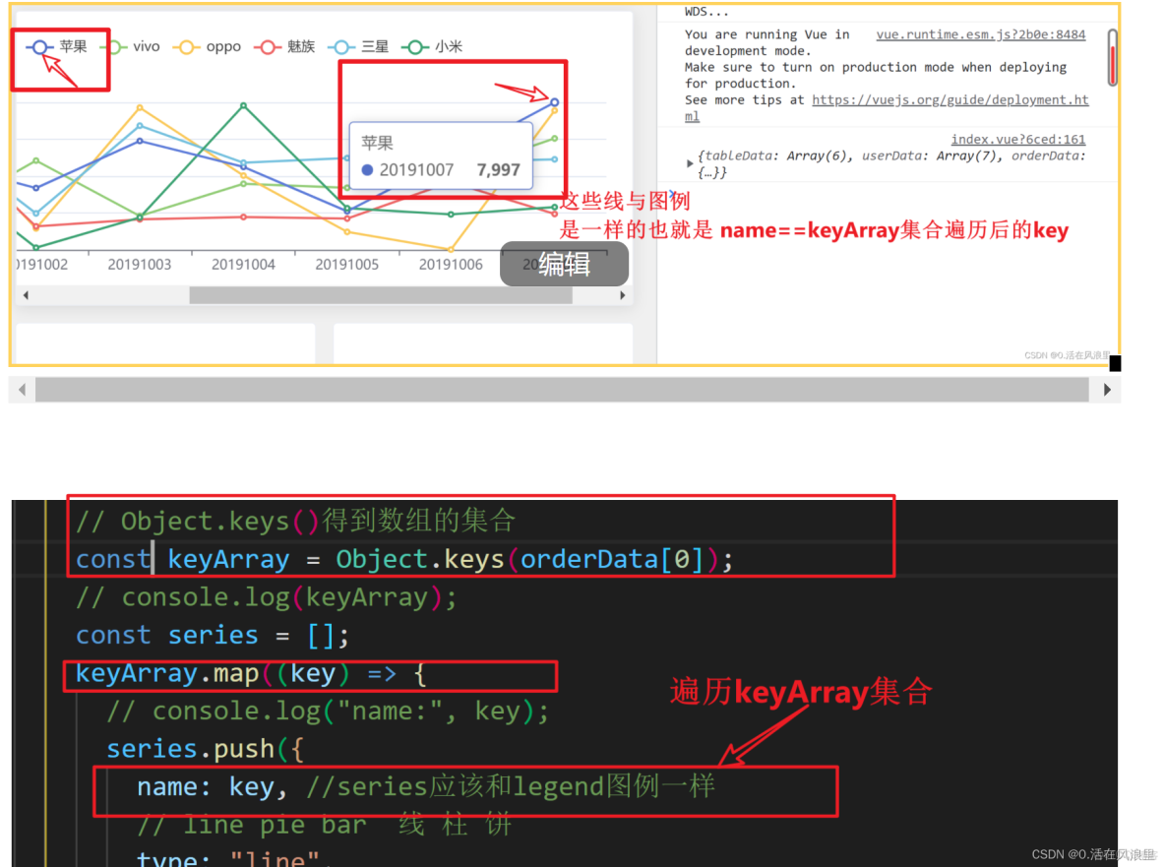Click the commented console.log(keyArray) line

click(x=266, y=597)
